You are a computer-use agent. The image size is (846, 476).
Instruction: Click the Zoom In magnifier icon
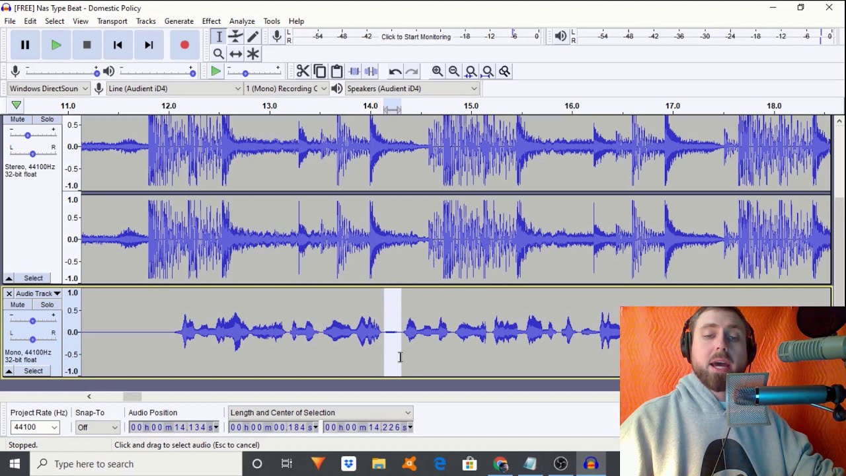pos(437,71)
